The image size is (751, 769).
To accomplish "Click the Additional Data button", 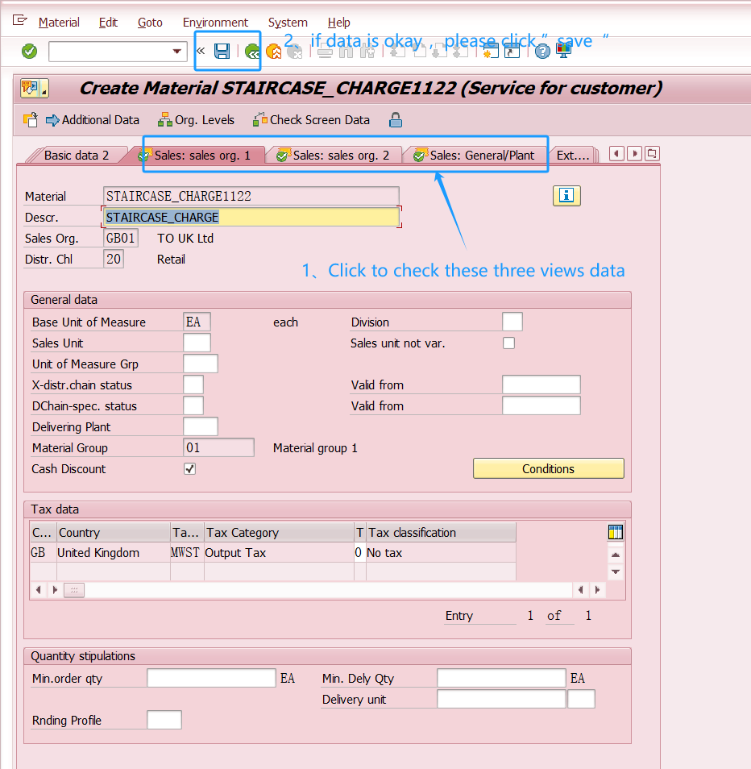I will point(92,120).
